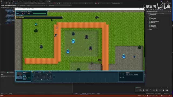Expand the External Sources node
Viewport: 173px width, 97px height.
(147, 14)
